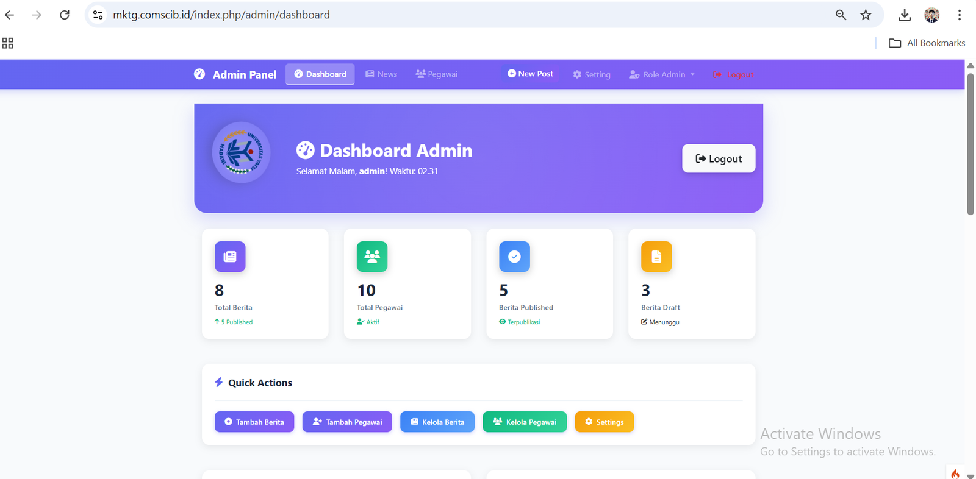This screenshot has width=976, height=479.
Task: Click the Tambah Pegawai button
Action: [x=347, y=422]
